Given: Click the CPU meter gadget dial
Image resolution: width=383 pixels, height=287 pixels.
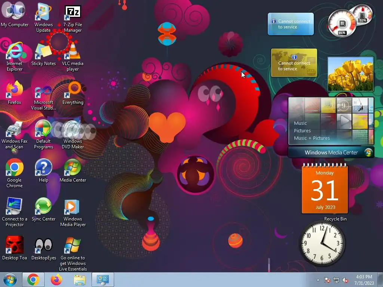Looking at the screenshot, I should 342,24.
